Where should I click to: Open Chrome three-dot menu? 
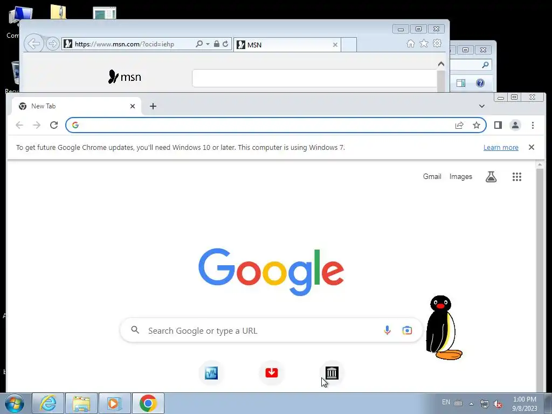pos(533,125)
